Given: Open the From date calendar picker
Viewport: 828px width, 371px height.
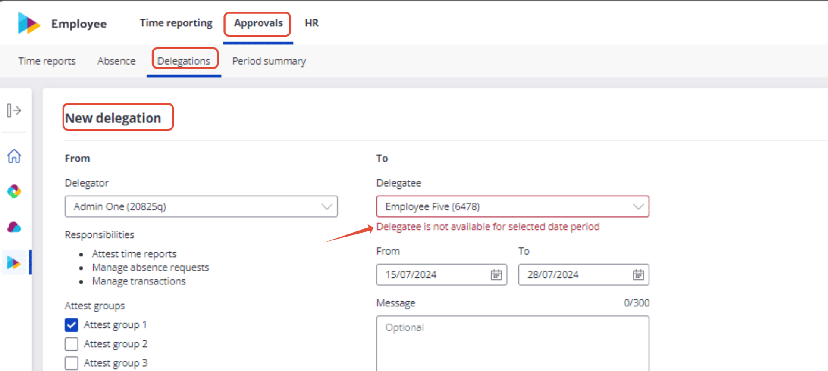Looking at the screenshot, I should (x=496, y=274).
